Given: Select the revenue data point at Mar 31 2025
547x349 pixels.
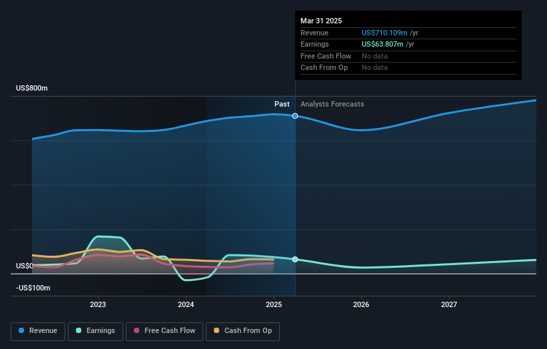Looking at the screenshot, I should (295, 116).
